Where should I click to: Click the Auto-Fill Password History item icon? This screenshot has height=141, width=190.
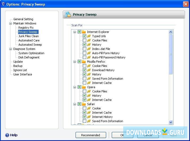pos(89,57)
